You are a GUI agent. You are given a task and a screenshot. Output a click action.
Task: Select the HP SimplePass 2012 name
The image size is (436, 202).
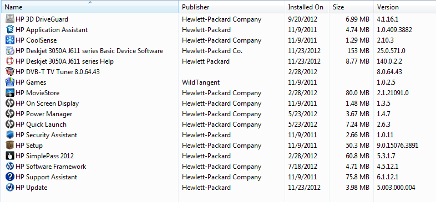click(x=44, y=156)
